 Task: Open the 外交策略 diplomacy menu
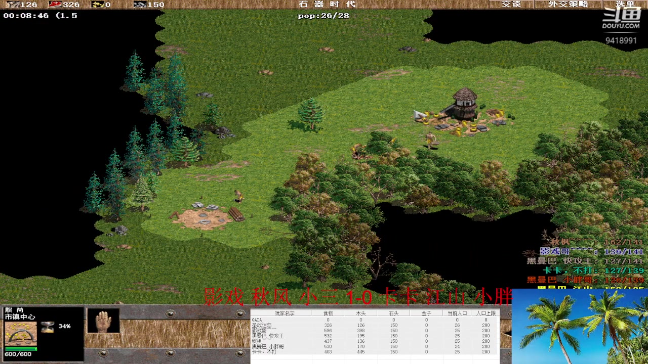[x=568, y=4]
